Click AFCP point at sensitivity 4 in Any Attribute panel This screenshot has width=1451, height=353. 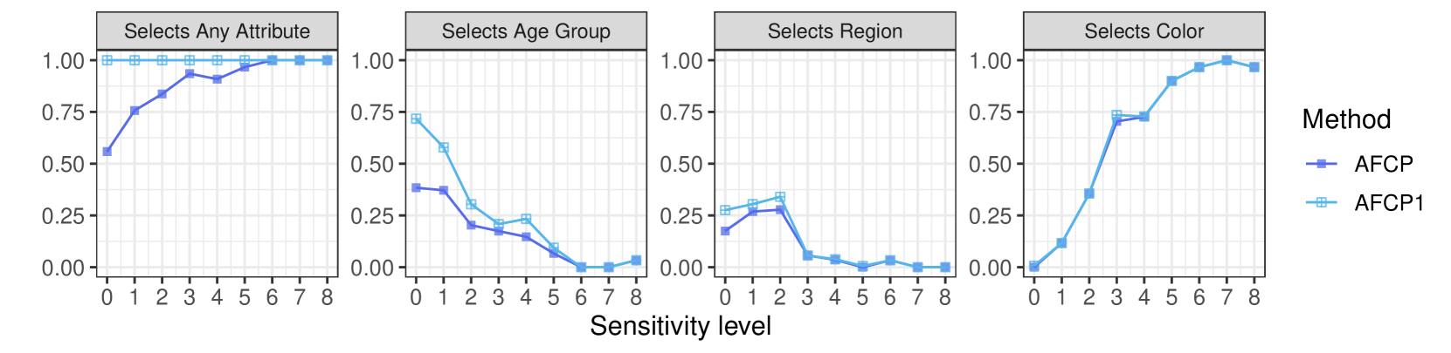[x=217, y=79]
